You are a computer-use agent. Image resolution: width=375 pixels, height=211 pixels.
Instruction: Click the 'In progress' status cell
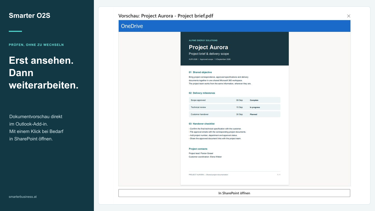(x=255, y=107)
